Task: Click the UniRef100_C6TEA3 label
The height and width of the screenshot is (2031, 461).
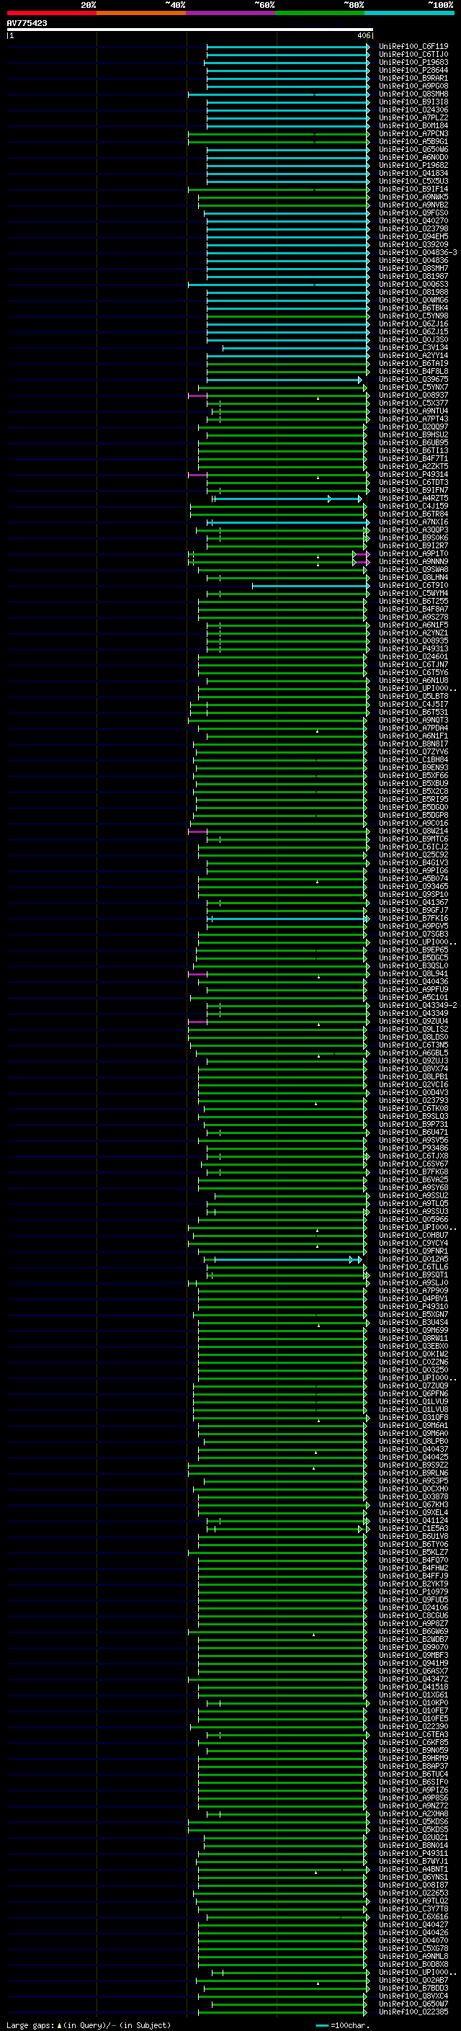Action: [x=413, y=1736]
